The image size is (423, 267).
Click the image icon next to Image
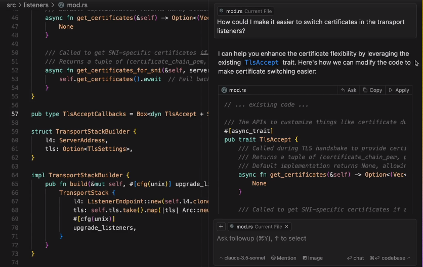click(x=305, y=258)
